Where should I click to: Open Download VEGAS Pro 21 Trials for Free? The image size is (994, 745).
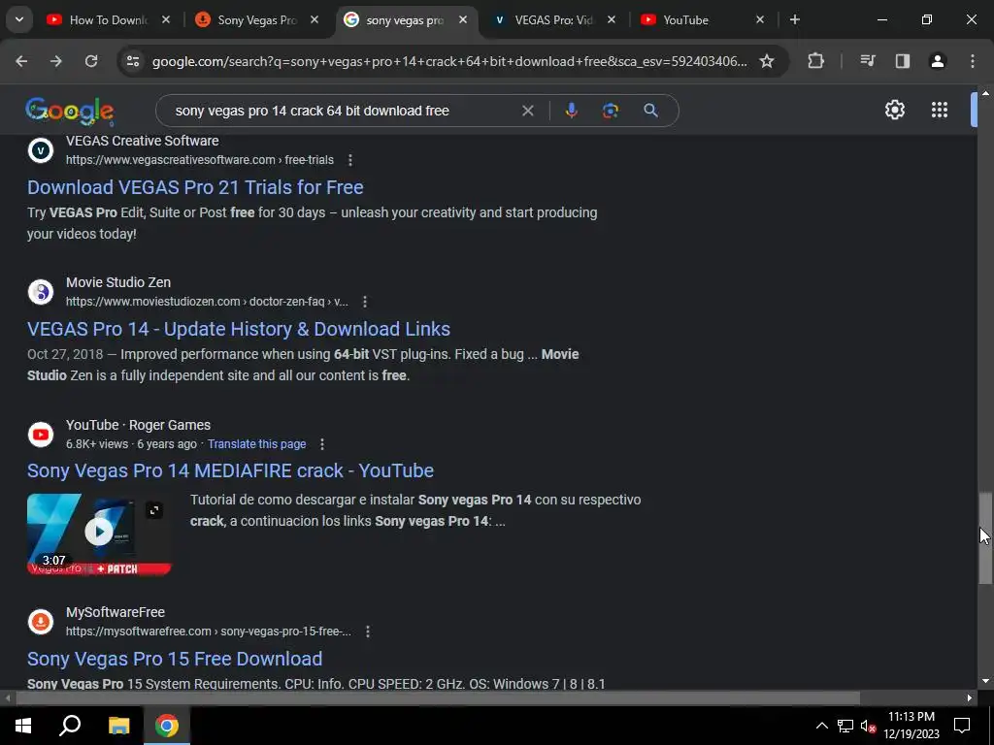click(195, 187)
